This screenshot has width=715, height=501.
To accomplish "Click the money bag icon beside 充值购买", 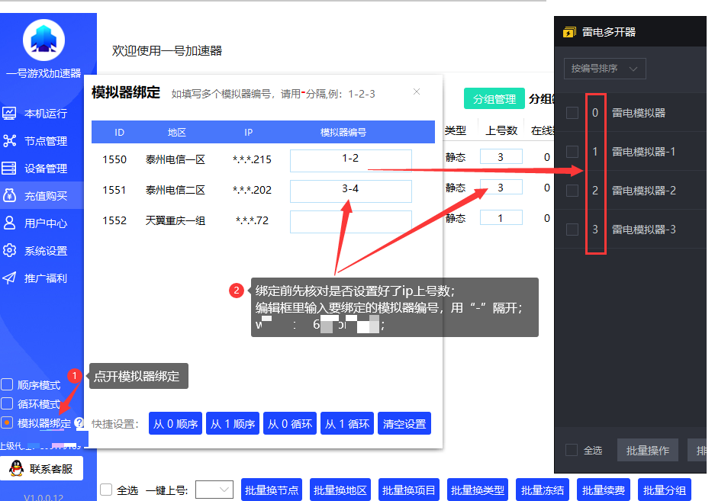I will [9, 195].
